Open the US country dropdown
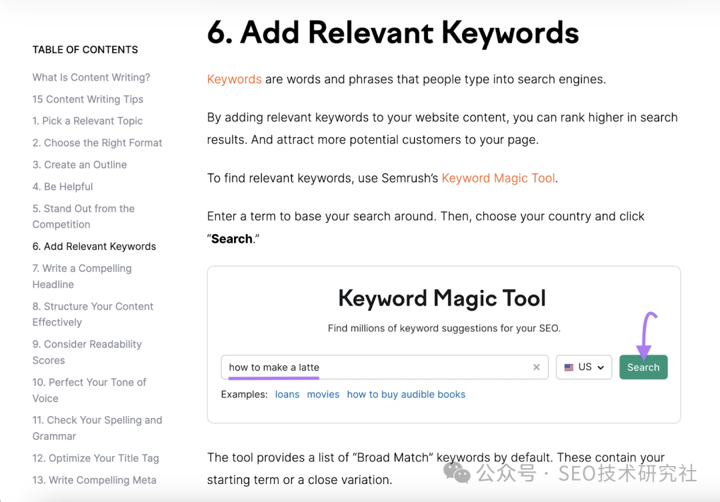 click(x=583, y=367)
